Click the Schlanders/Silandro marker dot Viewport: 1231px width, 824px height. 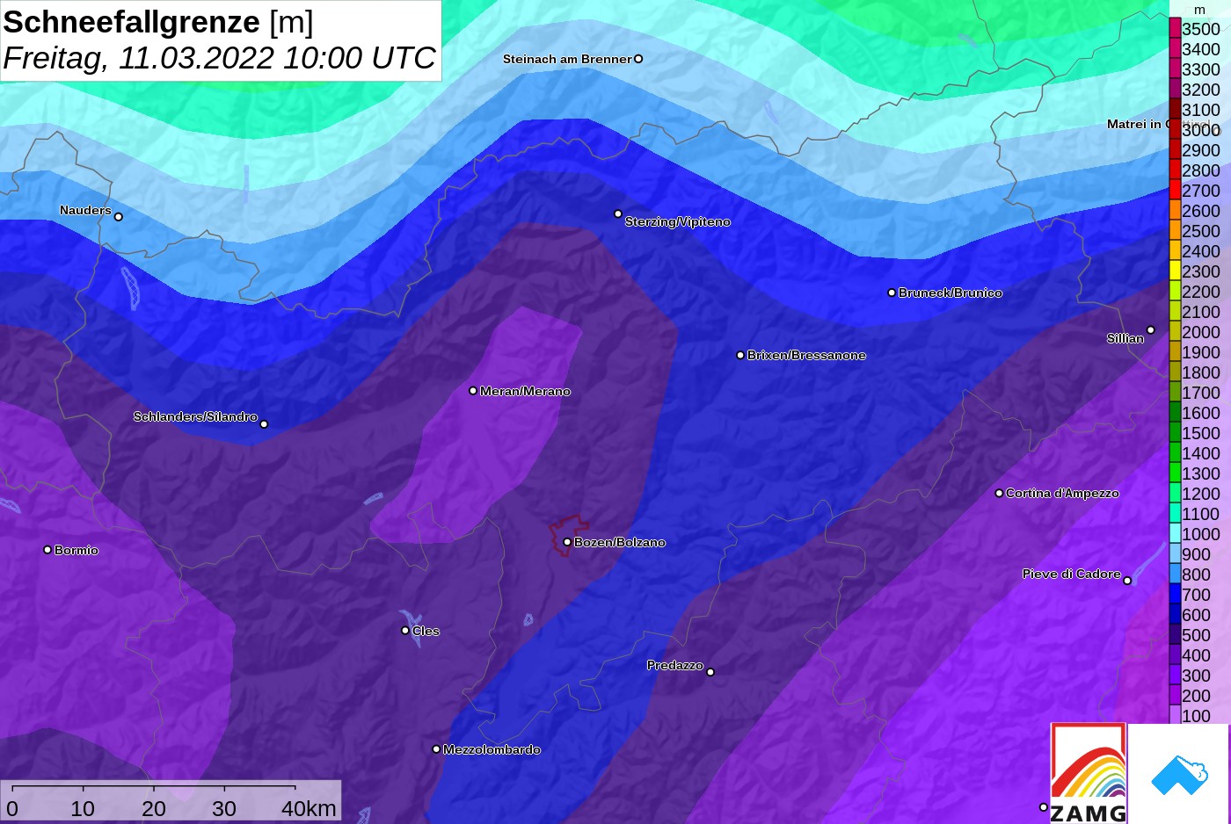(264, 424)
